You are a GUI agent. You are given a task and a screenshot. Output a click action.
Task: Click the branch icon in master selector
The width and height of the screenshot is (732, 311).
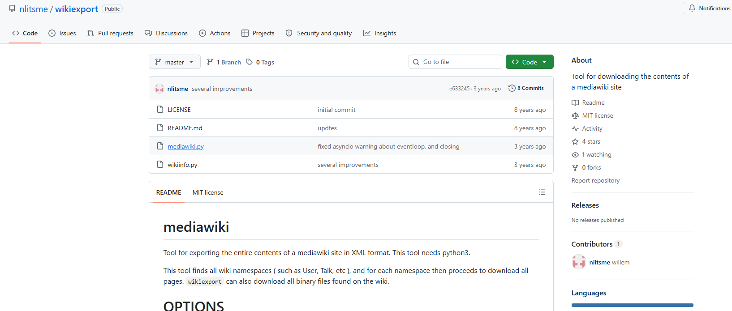[158, 62]
